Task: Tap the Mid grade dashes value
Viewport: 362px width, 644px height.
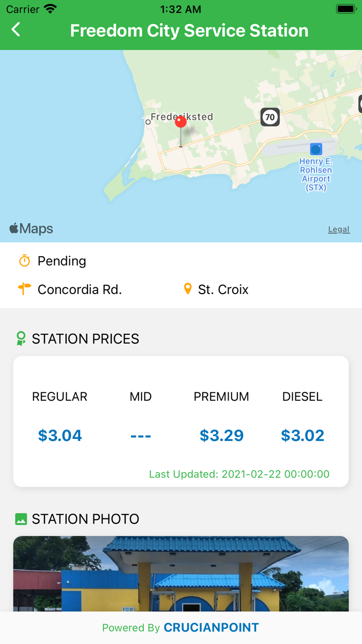Action: click(141, 435)
